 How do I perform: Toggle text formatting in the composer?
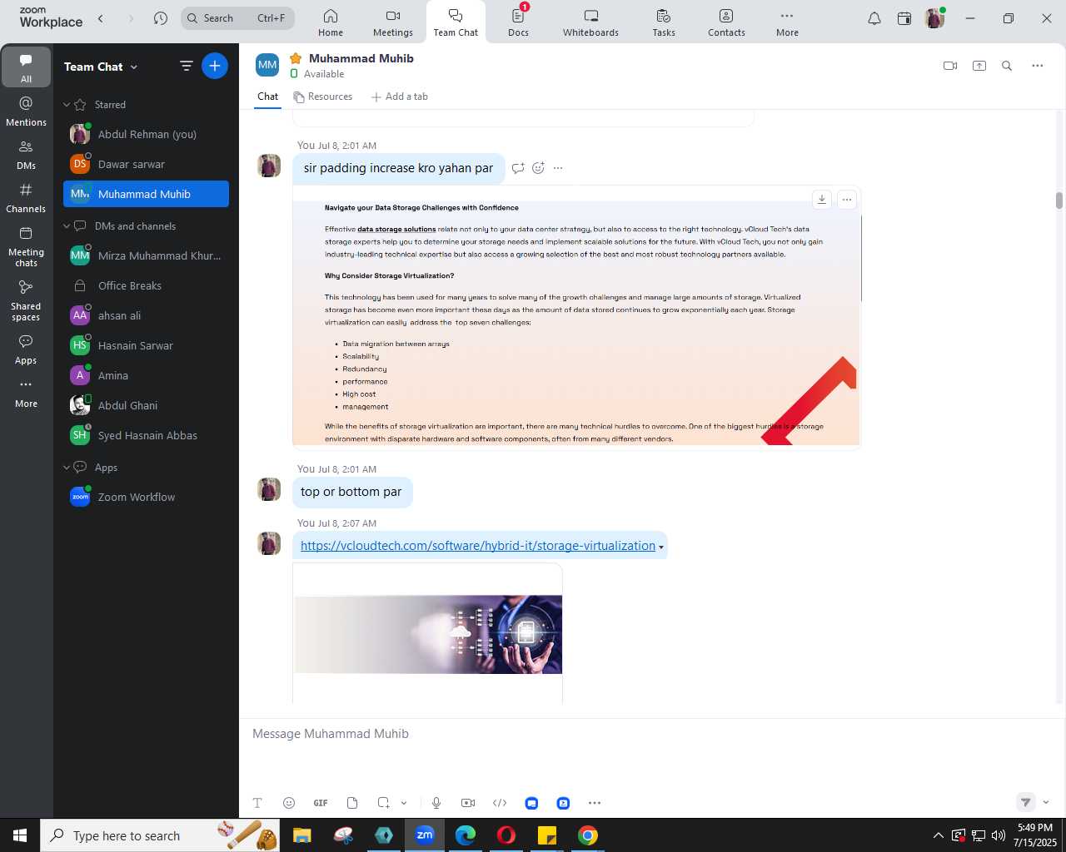point(257,803)
